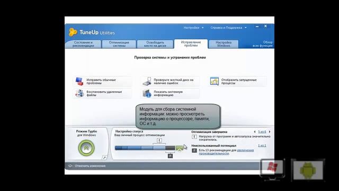Viewport: 339px width, 191px height.
Task: Click 'Исправить обычные проблемы' label
Action: [x=101, y=81]
